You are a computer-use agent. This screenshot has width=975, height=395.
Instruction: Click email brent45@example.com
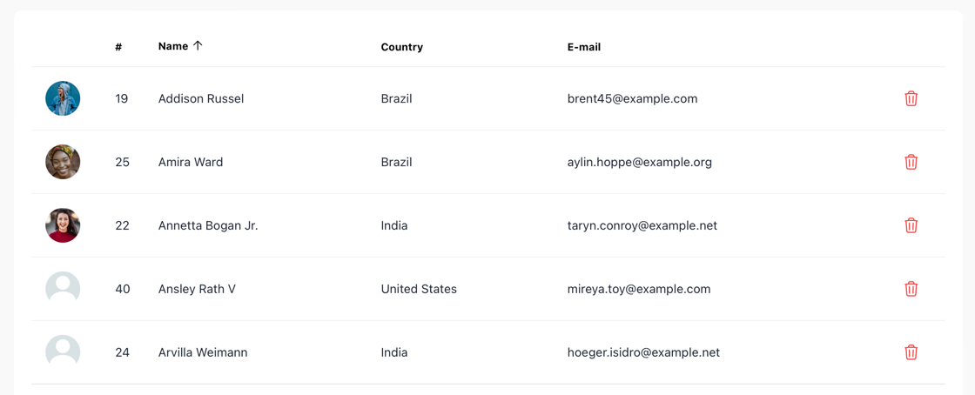632,98
